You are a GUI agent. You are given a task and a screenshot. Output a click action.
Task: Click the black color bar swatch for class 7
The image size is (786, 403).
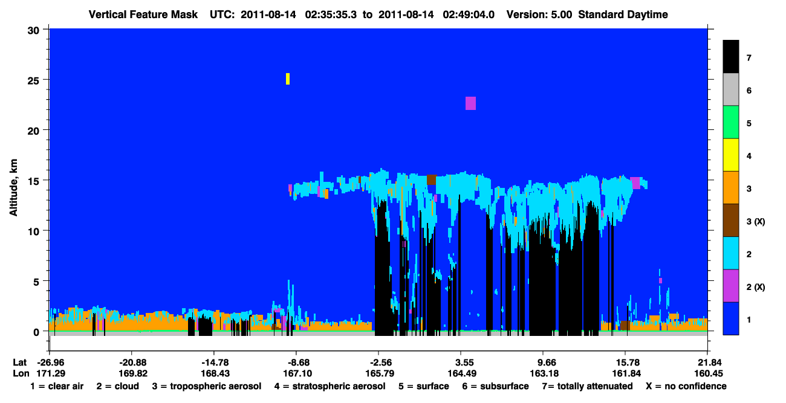coord(731,57)
